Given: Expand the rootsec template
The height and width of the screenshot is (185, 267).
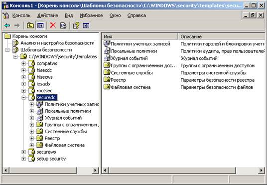Looking at the screenshot, I should [24, 91].
